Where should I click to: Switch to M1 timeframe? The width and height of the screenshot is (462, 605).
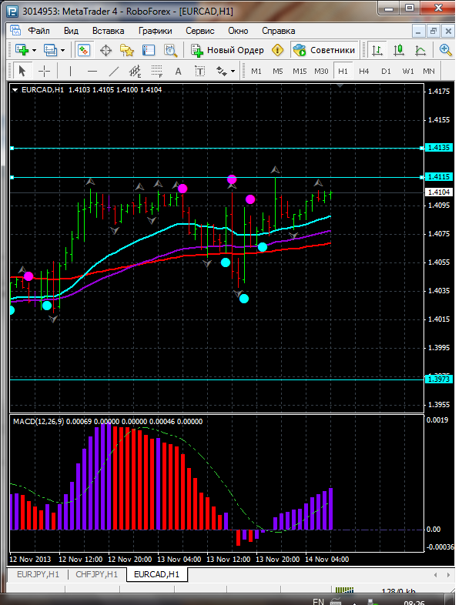pyautogui.click(x=256, y=72)
